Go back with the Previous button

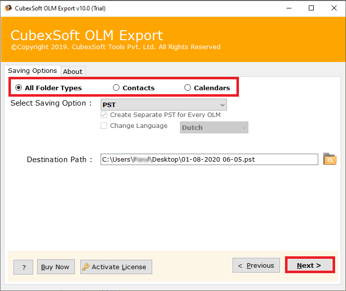(x=256, y=265)
